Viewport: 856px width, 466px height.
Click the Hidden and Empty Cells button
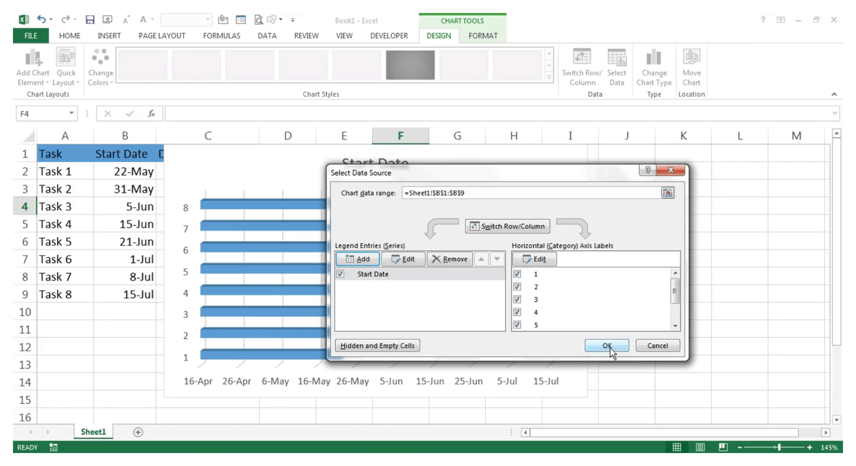coord(377,346)
